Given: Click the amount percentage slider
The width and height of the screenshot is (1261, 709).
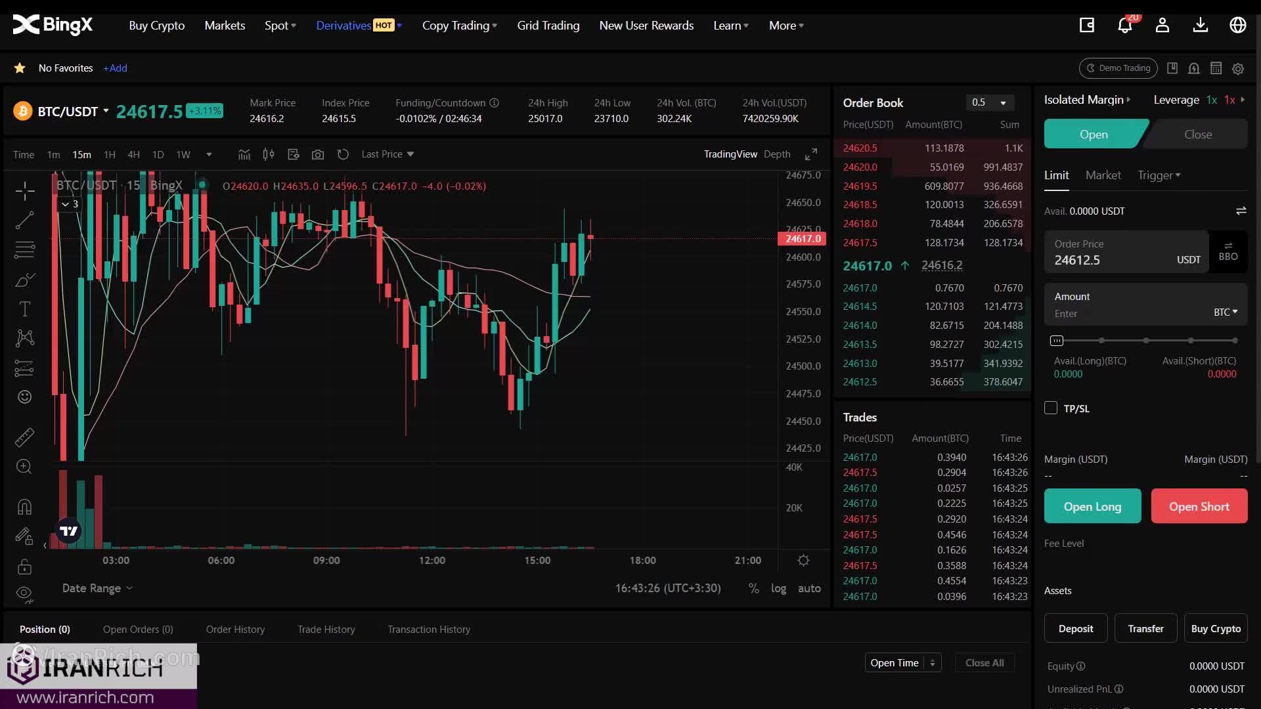Looking at the screenshot, I should point(1145,341).
